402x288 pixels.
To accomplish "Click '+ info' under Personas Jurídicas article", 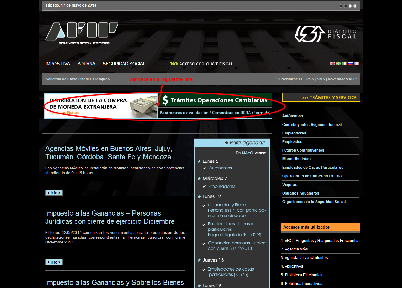I will (54, 262).
